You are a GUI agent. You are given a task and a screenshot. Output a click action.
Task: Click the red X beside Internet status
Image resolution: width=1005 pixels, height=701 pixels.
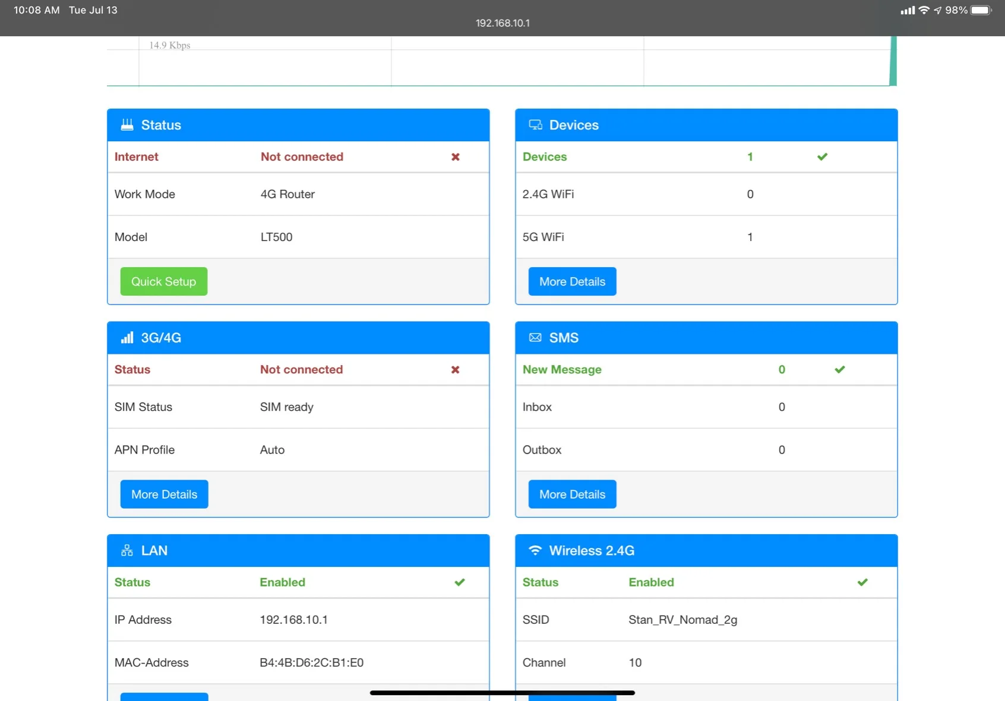[456, 157]
